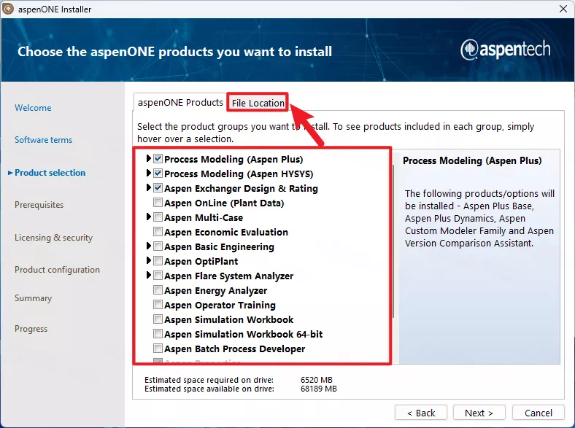Click the aspentech logo in header
The image size is (575, 428).
point(505,50)
